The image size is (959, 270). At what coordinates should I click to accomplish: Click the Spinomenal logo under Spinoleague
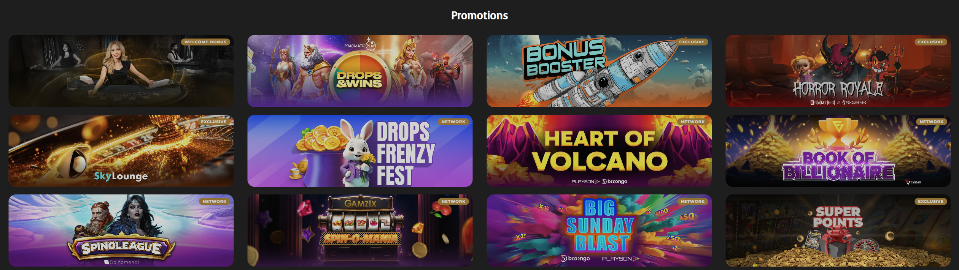tap(121, 262)
